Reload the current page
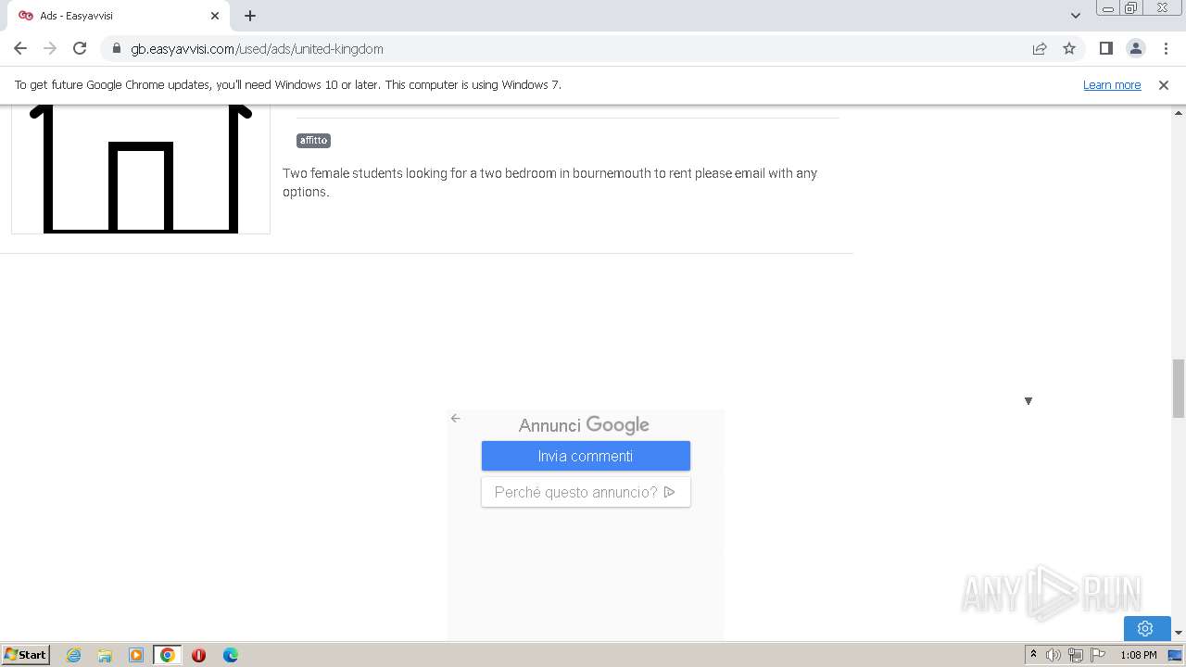 [x=80, y=48]
